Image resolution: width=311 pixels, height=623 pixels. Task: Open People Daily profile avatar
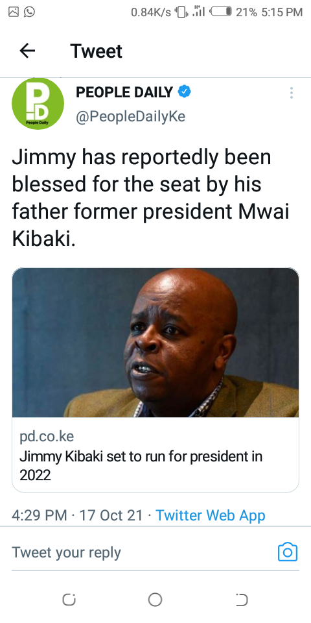tap(38, 103)
